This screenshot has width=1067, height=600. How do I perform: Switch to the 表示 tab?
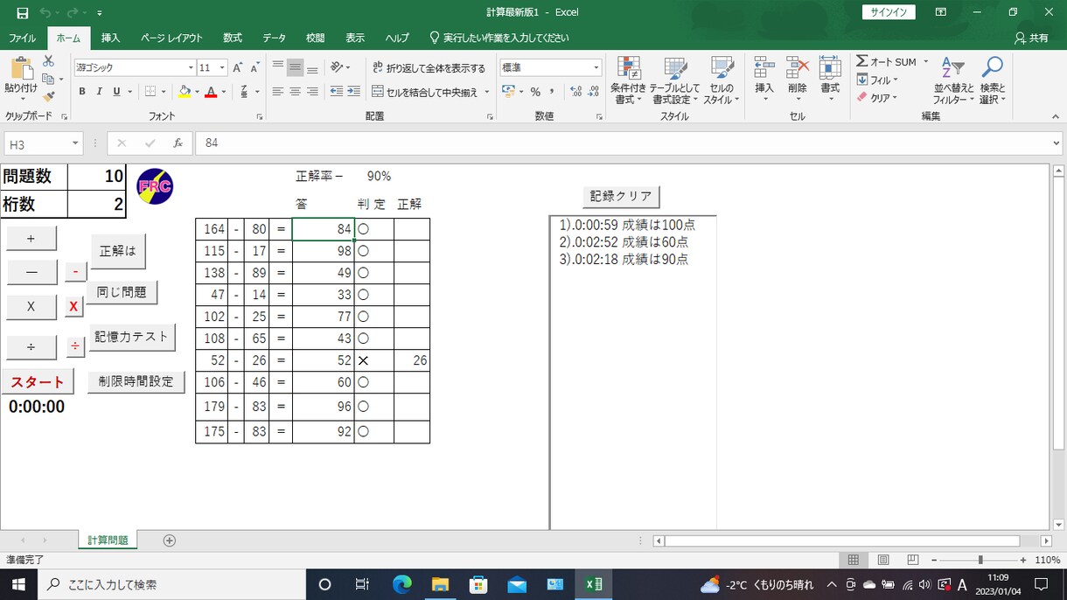[x=355, y=38]
